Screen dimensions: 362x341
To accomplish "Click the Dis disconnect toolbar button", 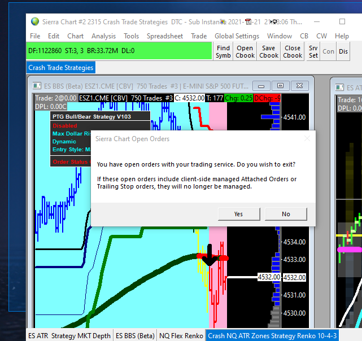I will pos(343,51).
